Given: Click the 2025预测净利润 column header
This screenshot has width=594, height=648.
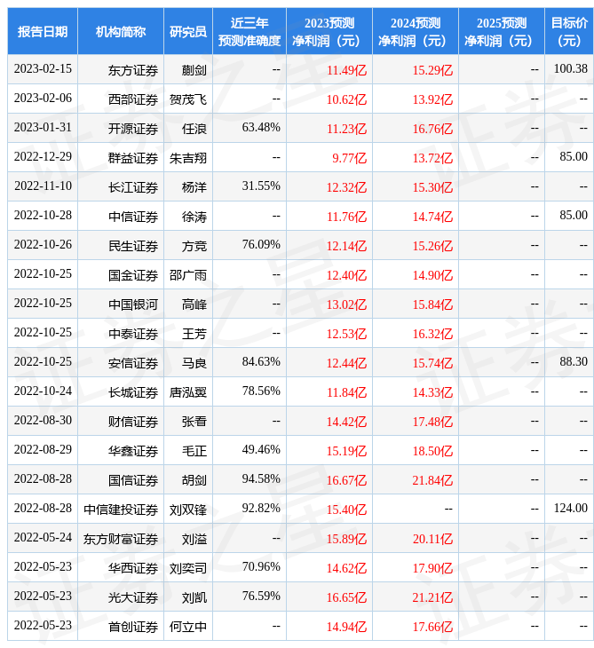Looking at the screenshot, I should coord(502,31).
